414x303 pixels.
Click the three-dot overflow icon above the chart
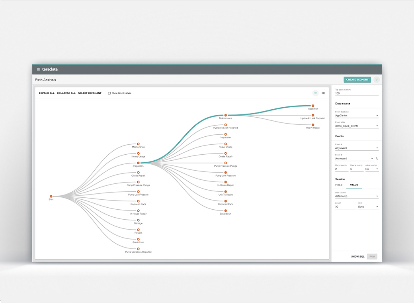[315, 93]
